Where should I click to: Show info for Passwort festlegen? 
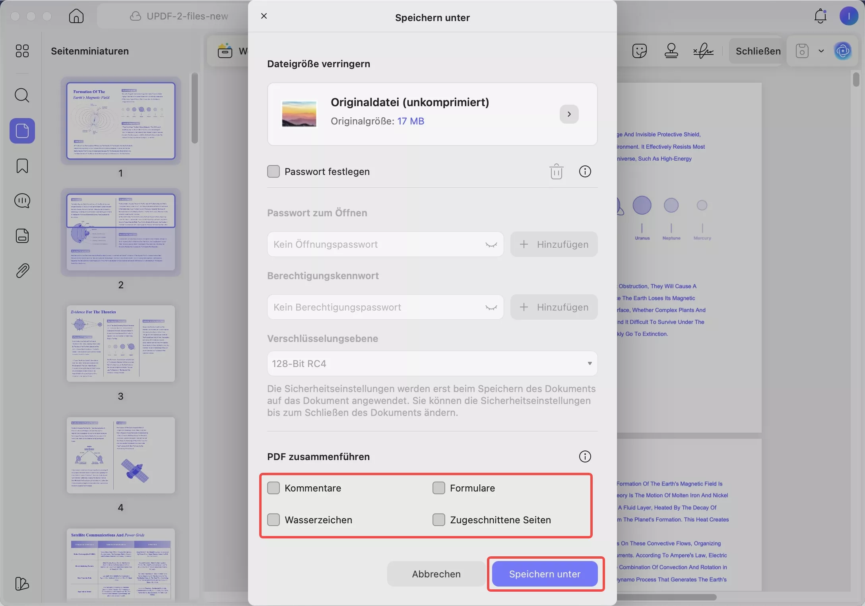(585, 172)
